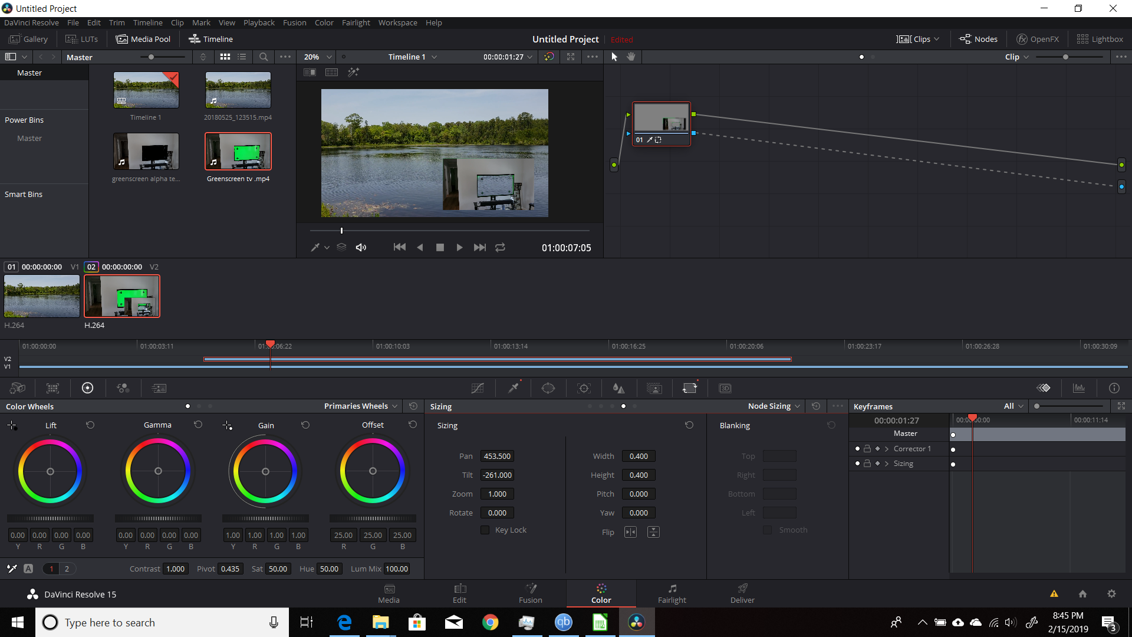Toggle loop playback in the viewer

point(500,247)
